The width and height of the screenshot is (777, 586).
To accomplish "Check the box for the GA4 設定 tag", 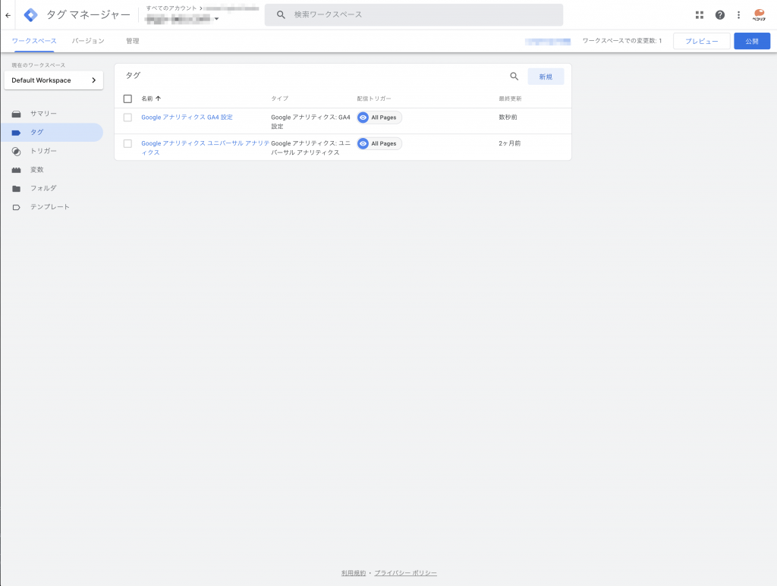I will 127,118.
